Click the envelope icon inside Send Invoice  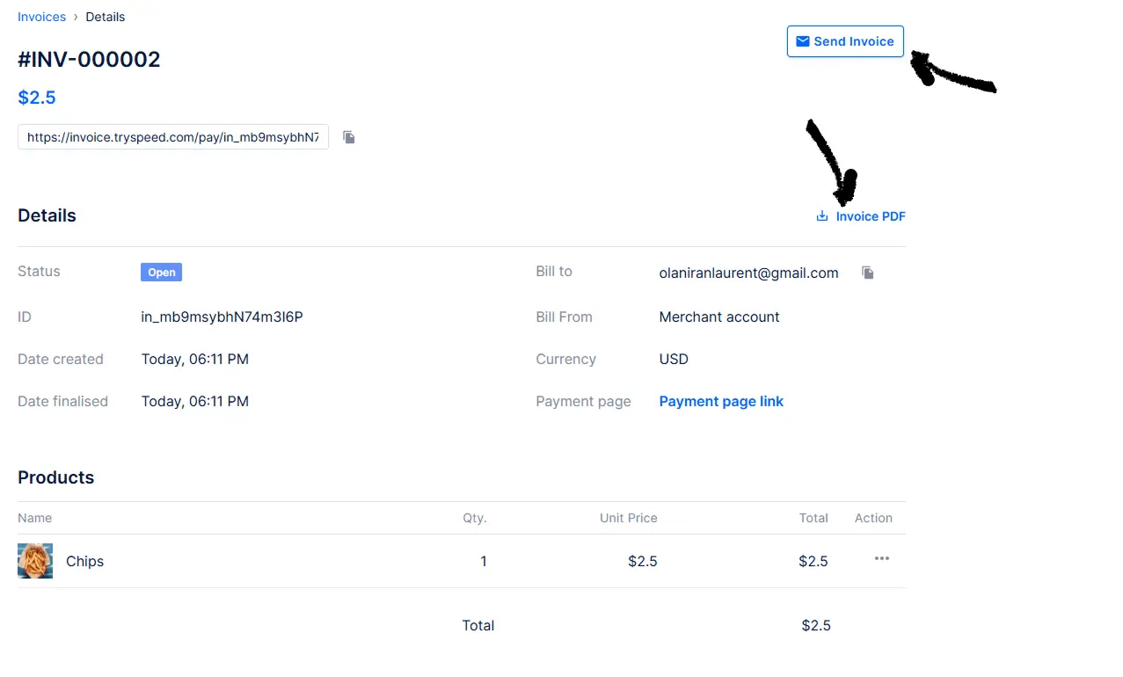803,40
